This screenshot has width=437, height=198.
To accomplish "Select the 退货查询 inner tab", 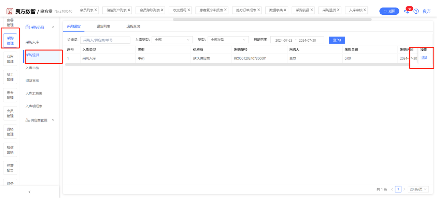I will click(133, 26).
